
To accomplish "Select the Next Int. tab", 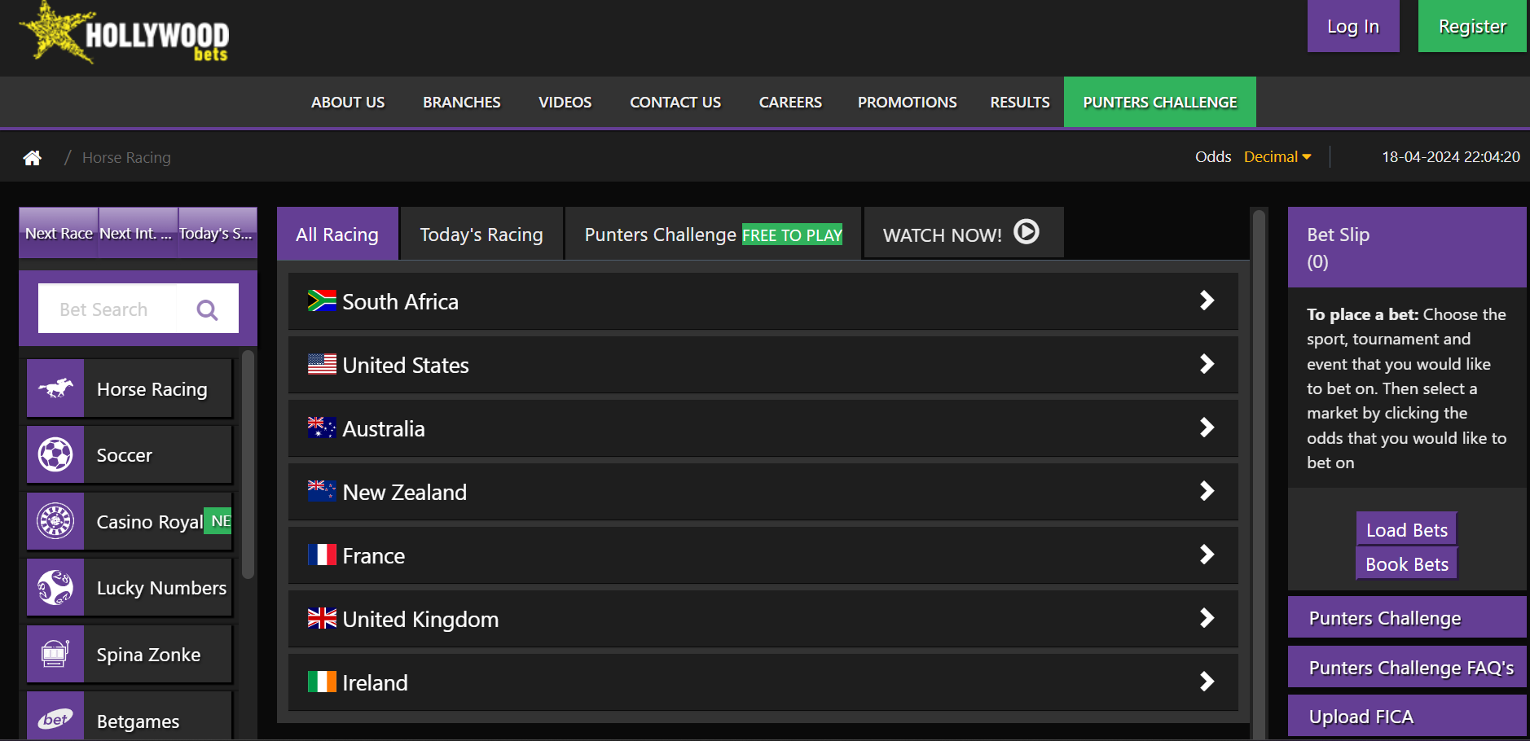I will coord(138,233).
